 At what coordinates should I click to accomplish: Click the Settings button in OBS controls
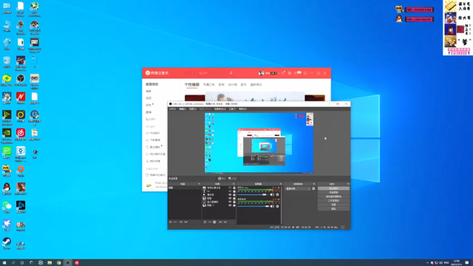(333, 205)
